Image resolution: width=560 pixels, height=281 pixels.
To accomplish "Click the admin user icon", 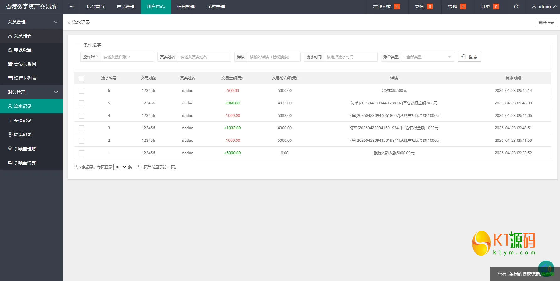I will [534, 7].
